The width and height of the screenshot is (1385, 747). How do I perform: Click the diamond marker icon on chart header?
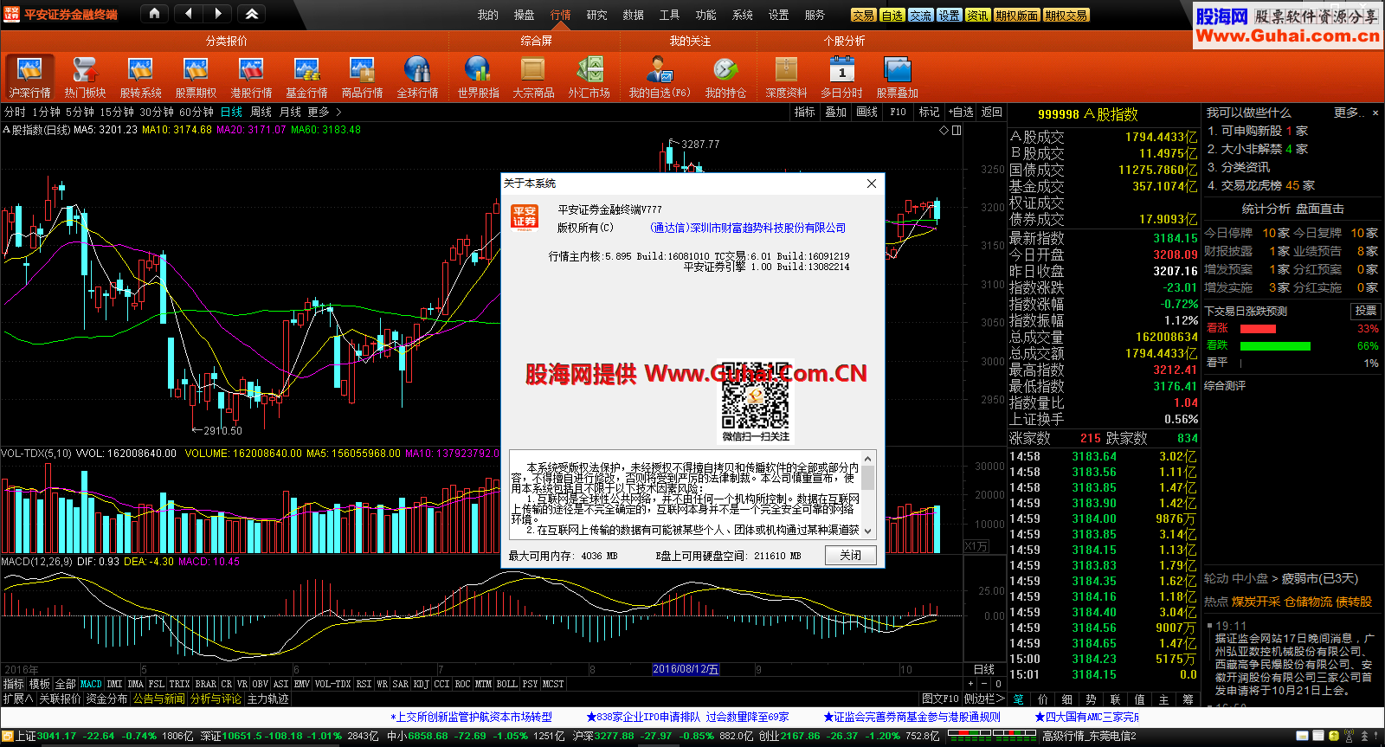(x=944, y=130)
